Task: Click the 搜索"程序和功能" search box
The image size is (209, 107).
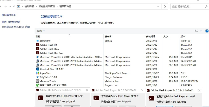Action: click(x=188, y=6)
